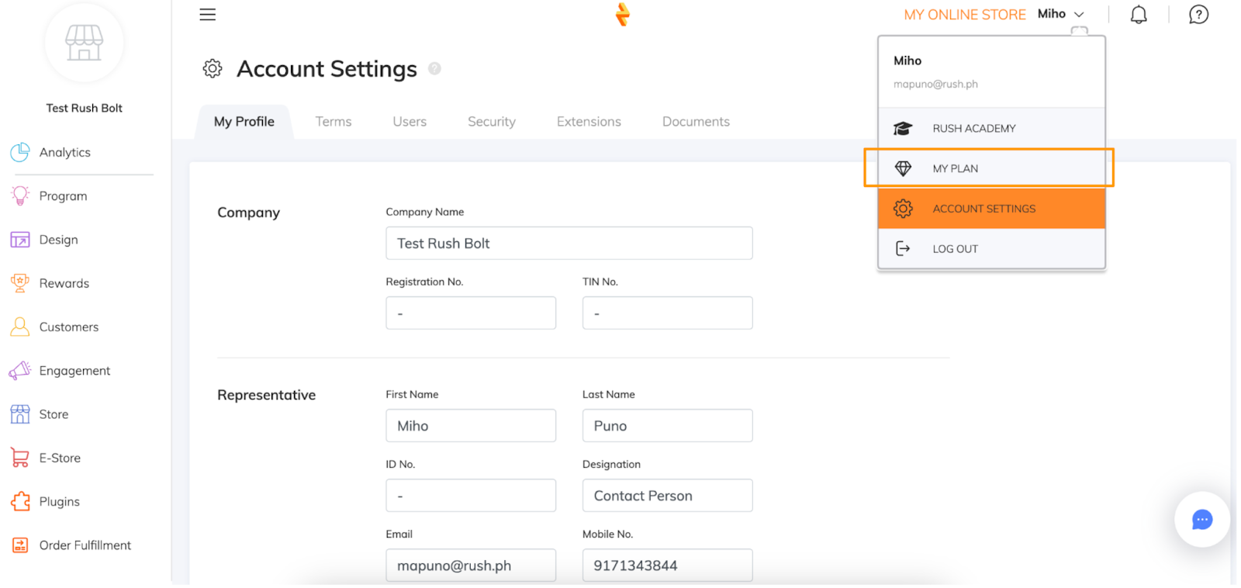Open Rewards in the sidebar
The width and height of the screenshot is (1241, 588).
pyautogui.click(x=64, y=283)
